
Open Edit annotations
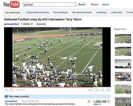(x=61, y=12)
